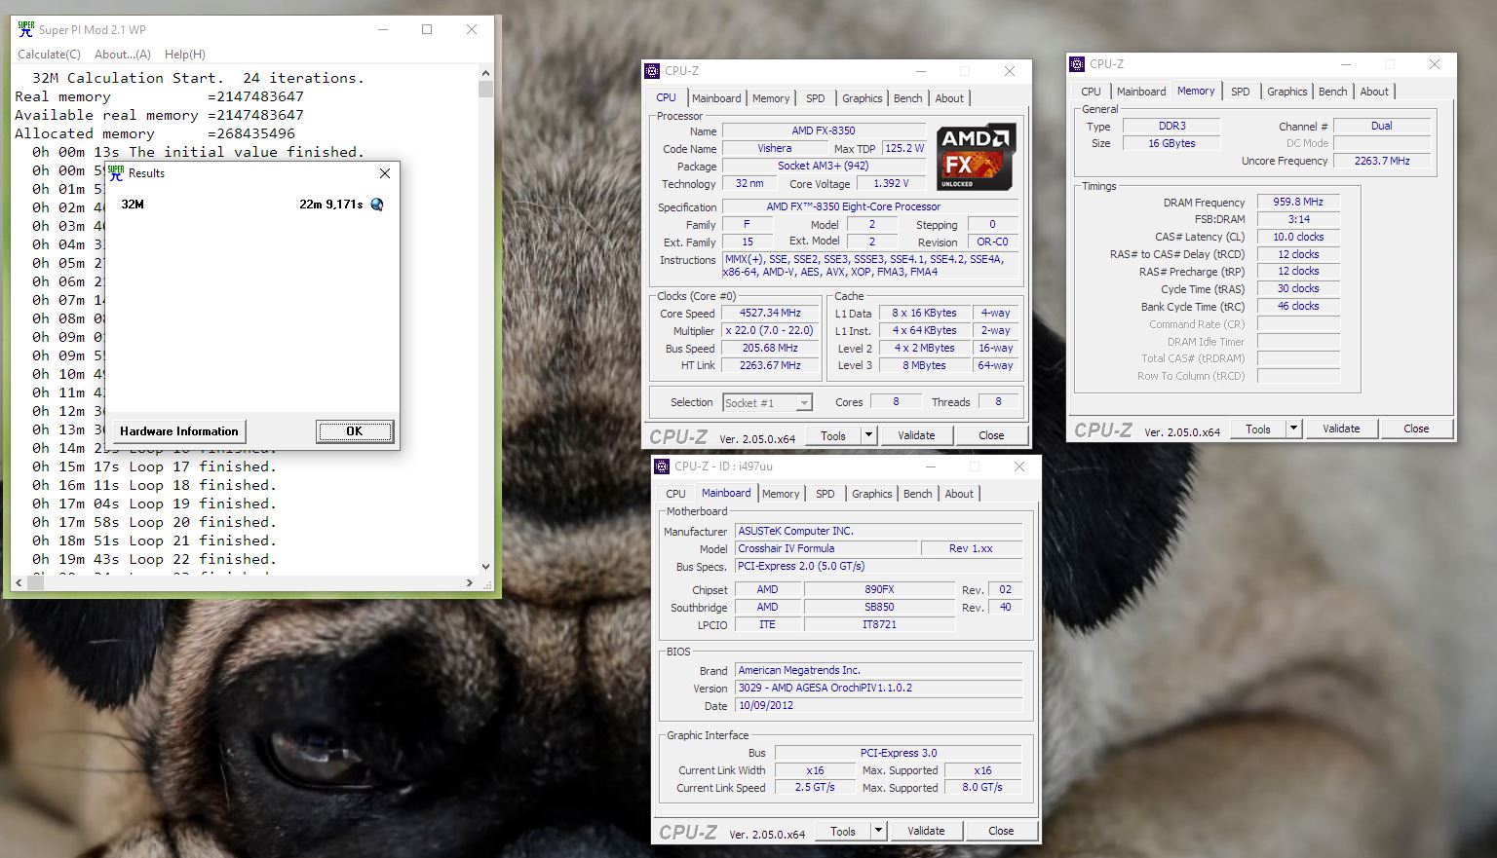Screen dimensions: 1497x858
Task: Expand the Socket #1 selection dropdown
Action: coord(804,403)
